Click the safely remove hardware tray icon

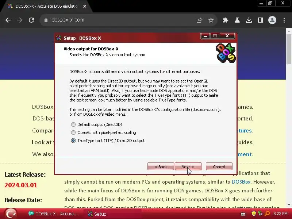[x=260, y=214]
